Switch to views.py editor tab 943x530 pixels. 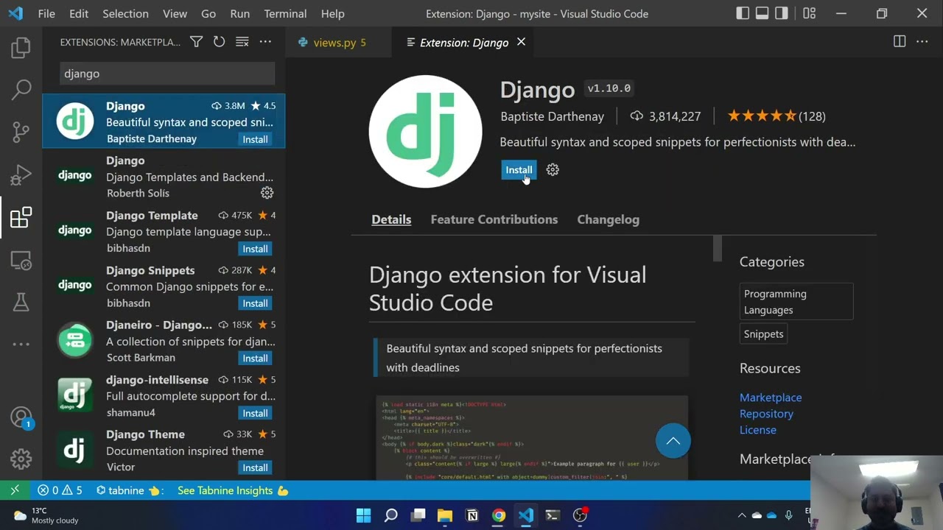(339, 43)
